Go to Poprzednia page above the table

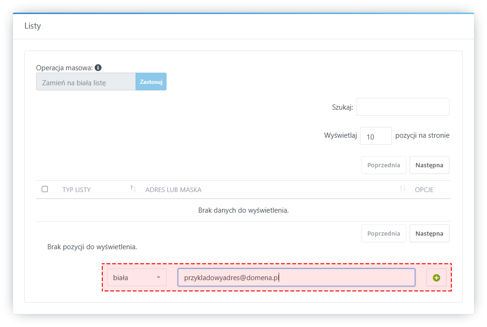383,165
